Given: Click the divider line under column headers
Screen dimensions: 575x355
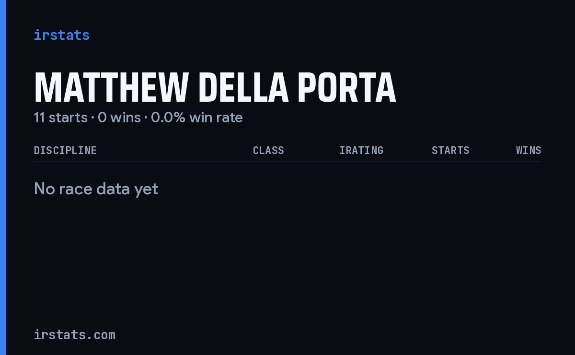Looking at the screenshot, I should pyautogui.click(x=287, y=162).
